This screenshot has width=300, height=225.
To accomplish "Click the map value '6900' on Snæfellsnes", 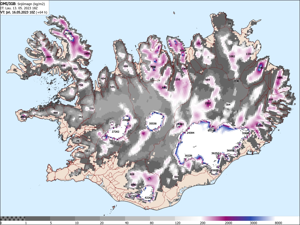I will click(23, 117).
